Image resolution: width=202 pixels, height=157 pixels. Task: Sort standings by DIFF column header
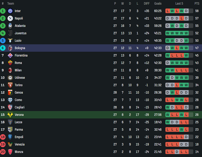pos(147,4)
